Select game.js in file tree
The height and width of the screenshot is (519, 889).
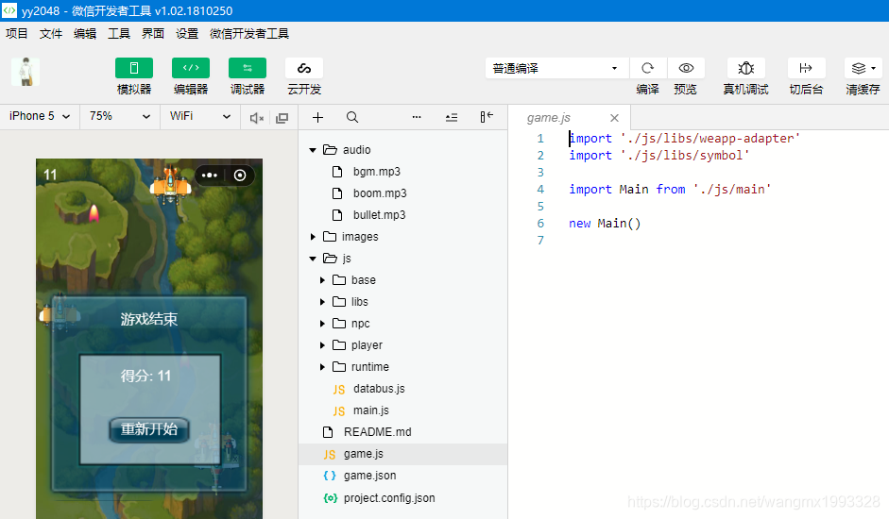point(403,454)
